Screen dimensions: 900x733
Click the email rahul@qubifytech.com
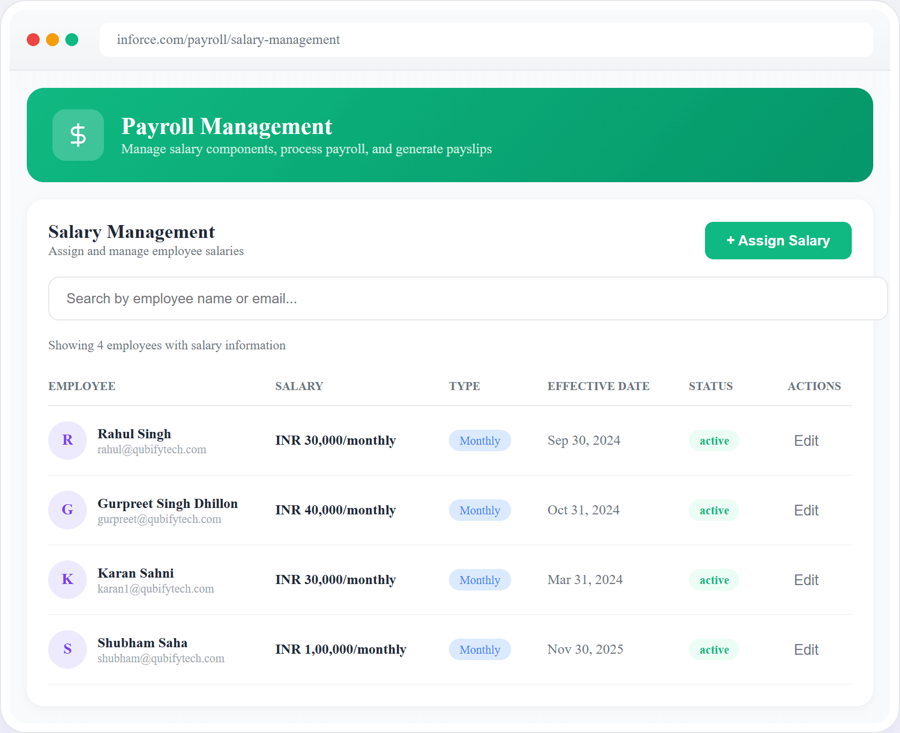152,450
